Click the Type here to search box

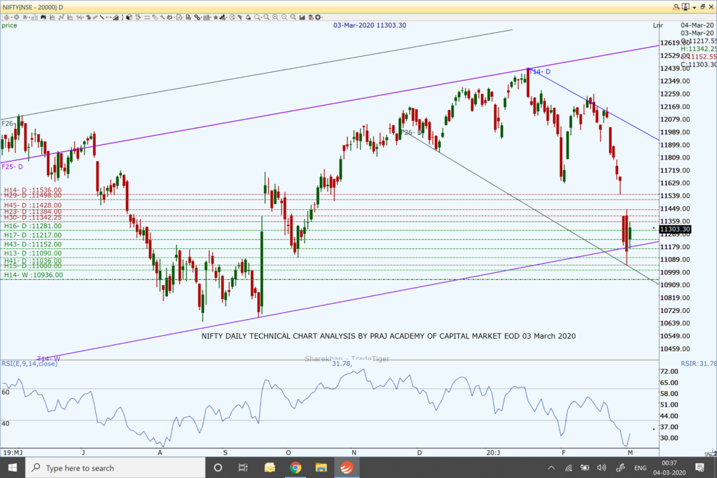tap(116, 468)
